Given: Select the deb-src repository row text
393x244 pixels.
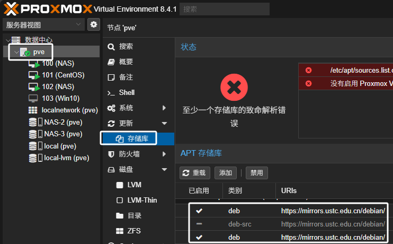Looking at the screenshot, I should [240, 224].
